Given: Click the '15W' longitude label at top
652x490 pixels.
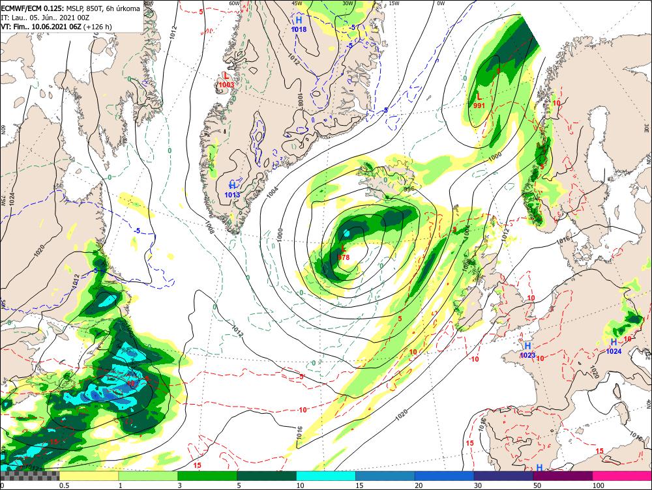Looking at the screenshot, I should [394, 3].
